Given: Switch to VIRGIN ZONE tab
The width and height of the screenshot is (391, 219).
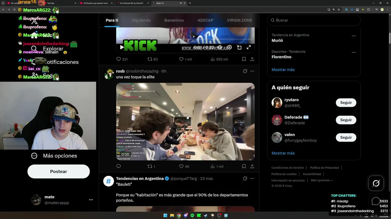Looking at the screenshot, I should [x=239, y=20].
